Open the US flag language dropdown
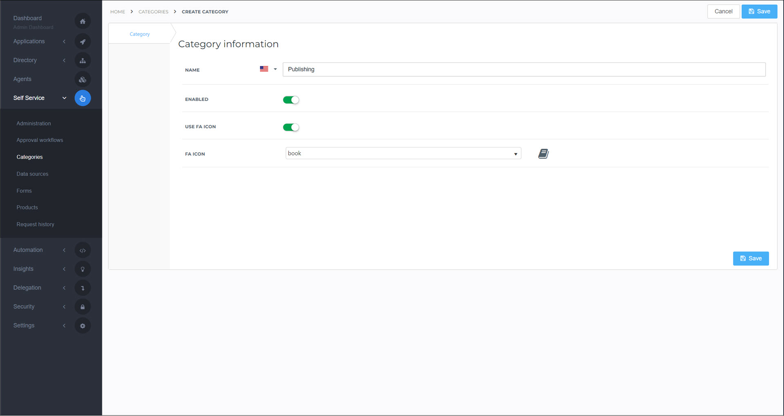 (268, 69)
